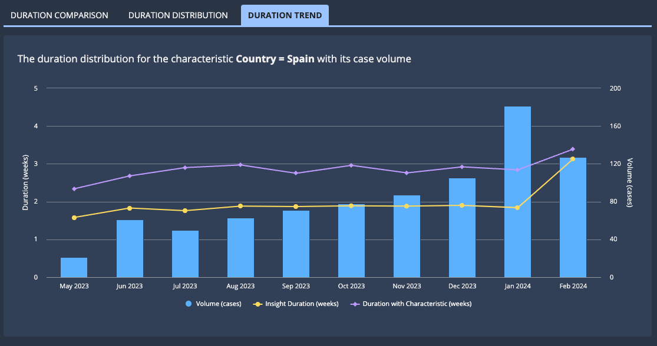Select the tall Jan 2024 volume bar
The width and height of the screenshot is (657, 346).
point(517,192)
